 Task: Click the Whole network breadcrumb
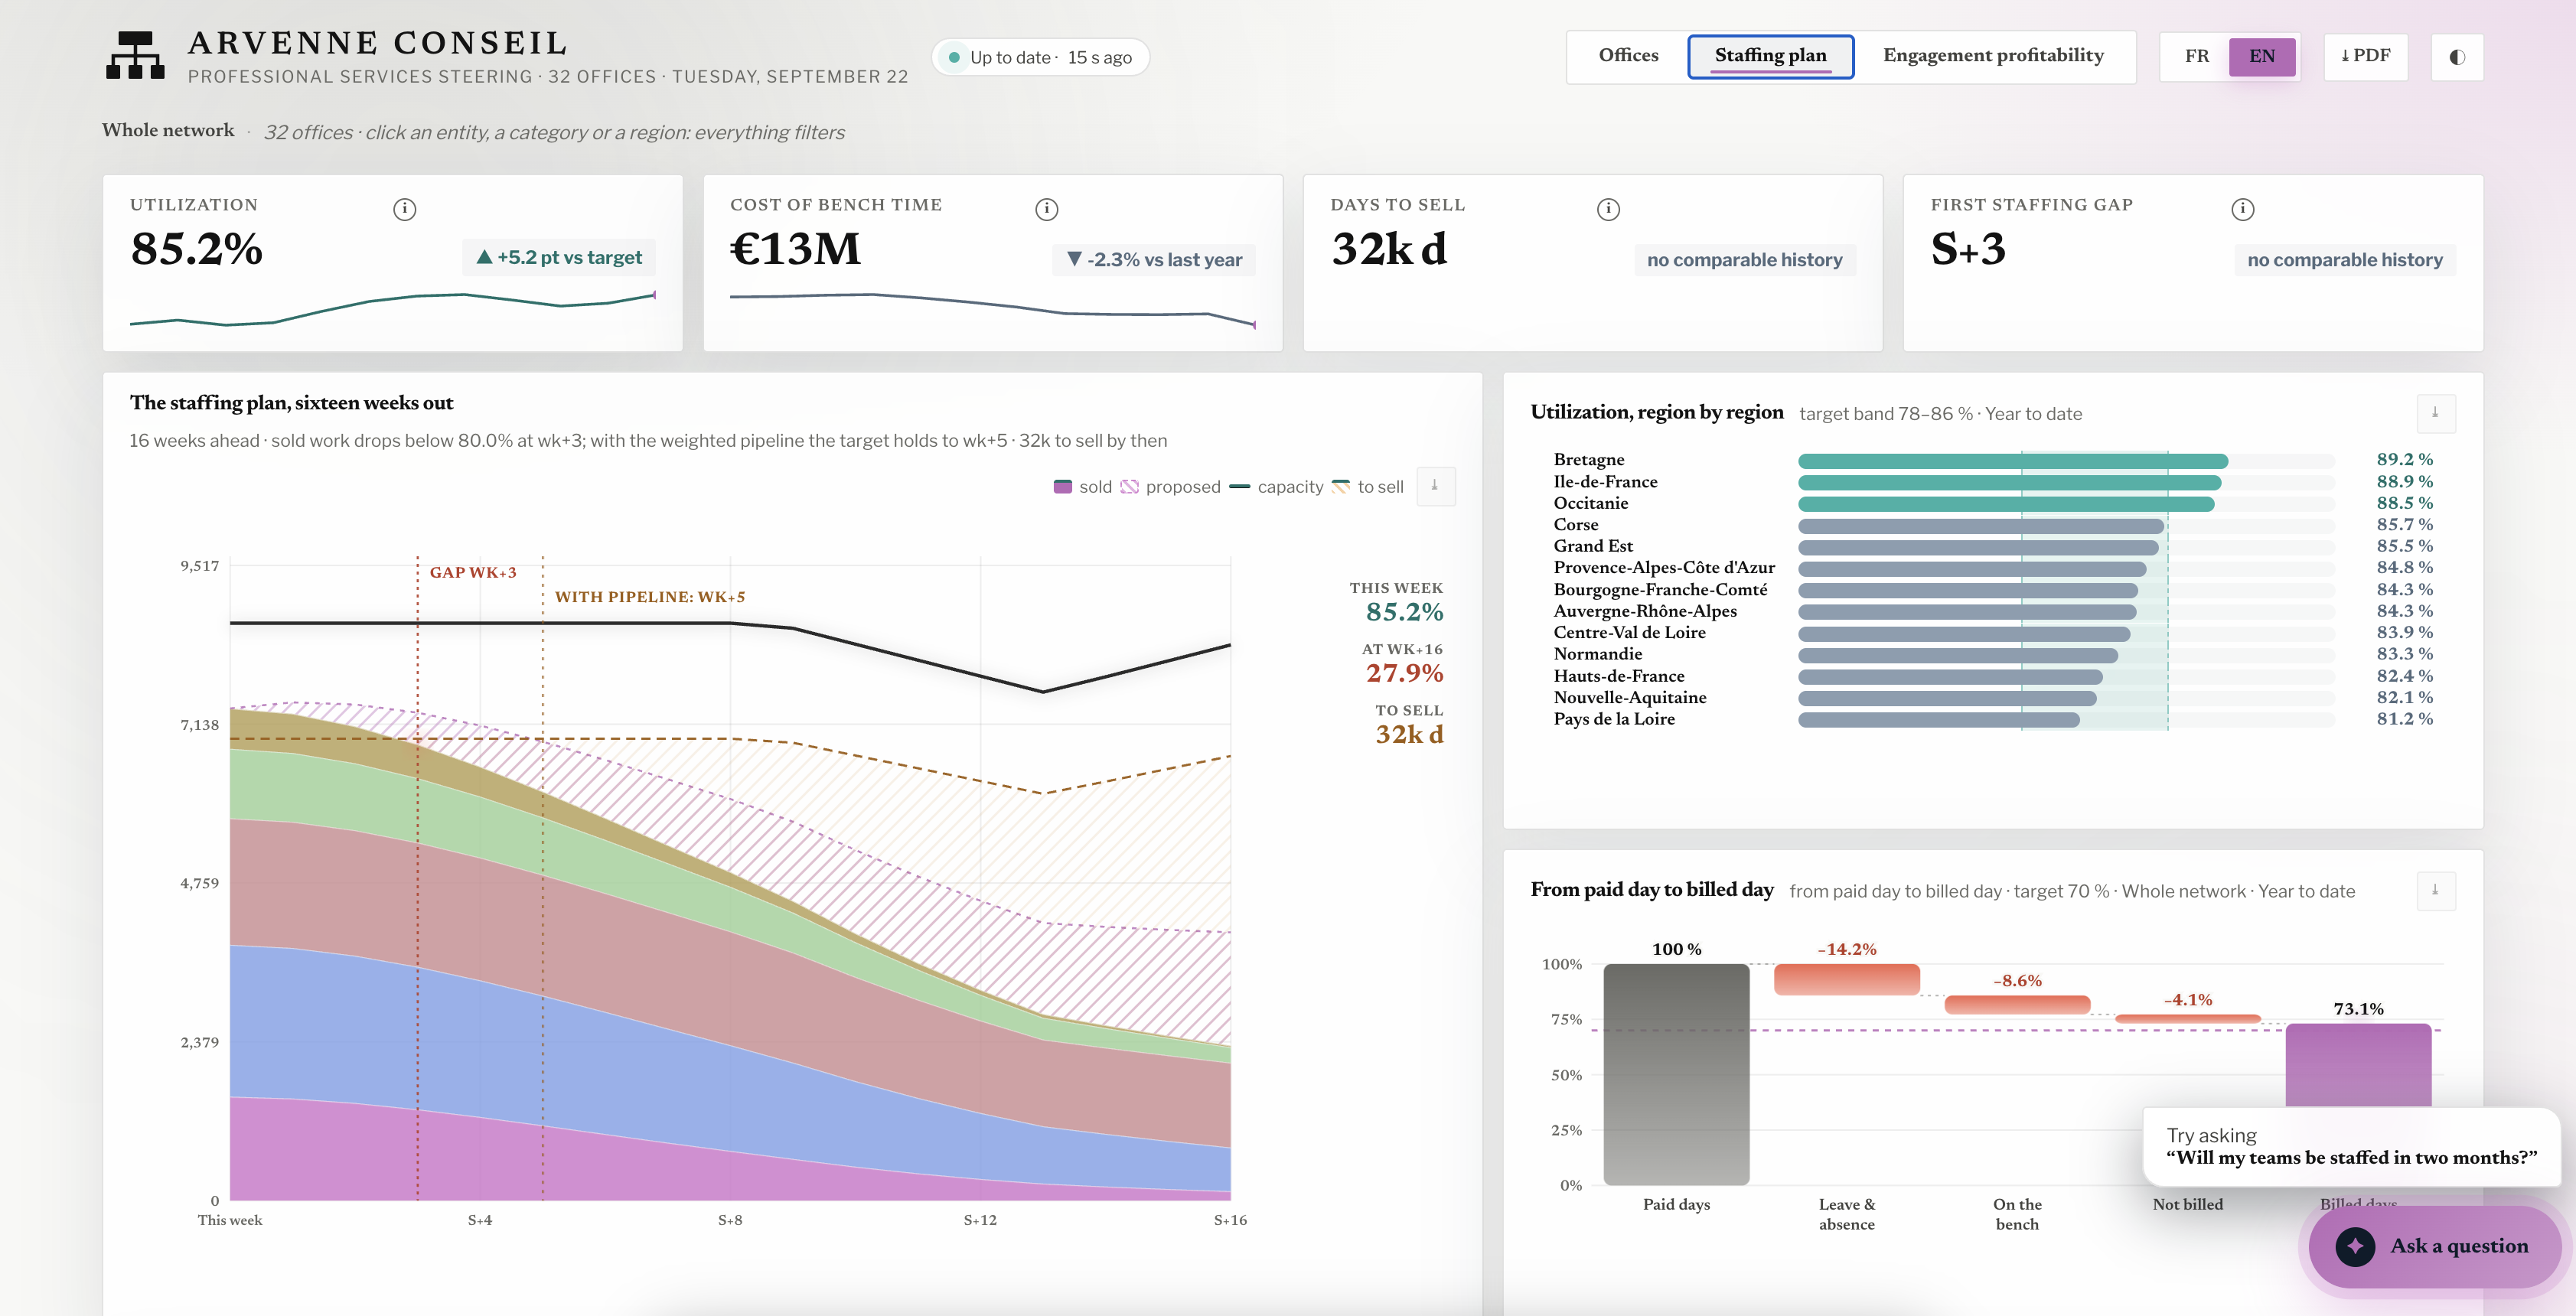click(x=168, y=130)
